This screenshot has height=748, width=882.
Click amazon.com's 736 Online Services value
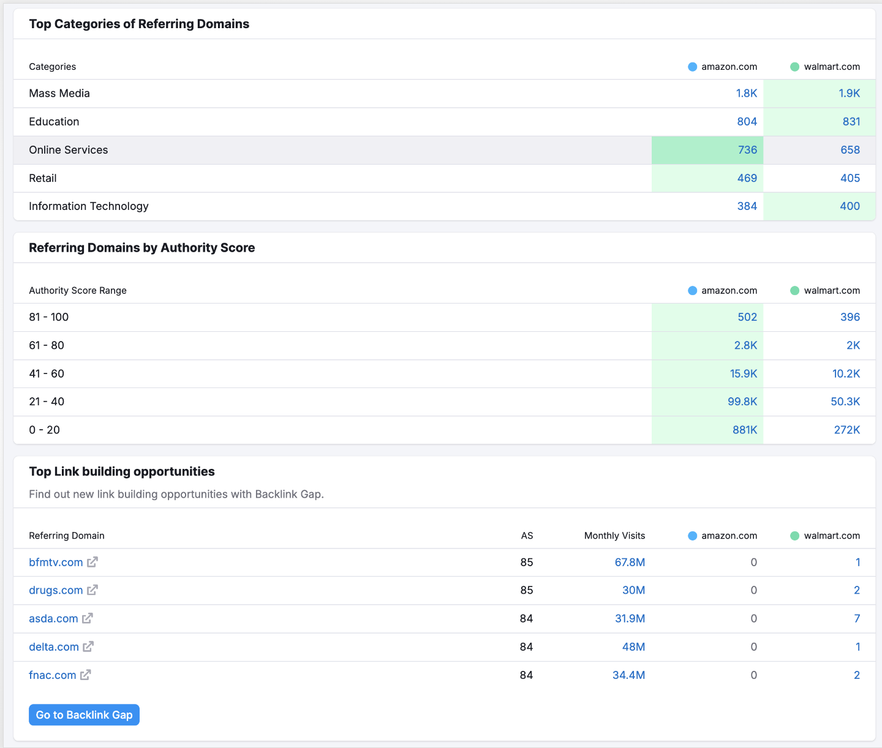(748, 149)
